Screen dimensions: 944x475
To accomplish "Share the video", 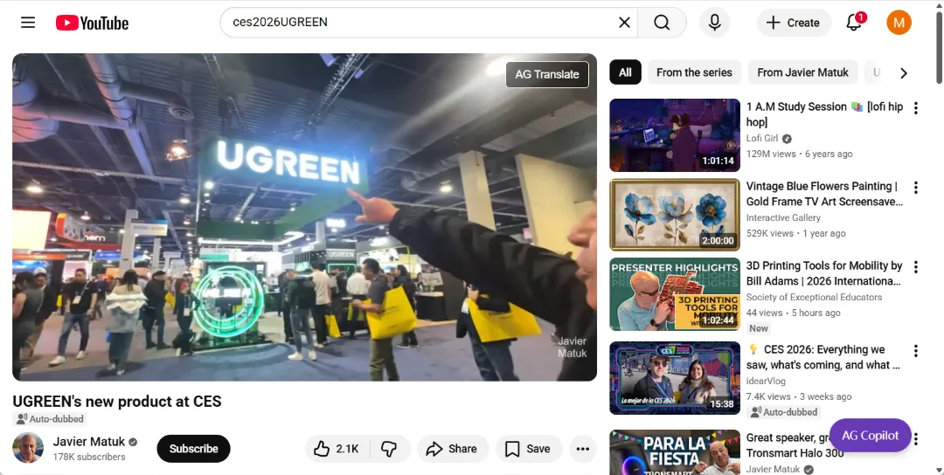I will pyautogui.click(x=452, y=449).
